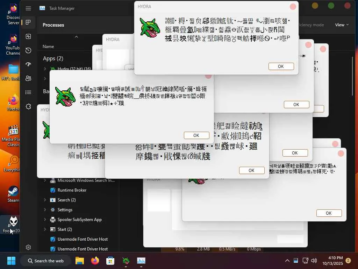Click OK in the frontmost HYDRA dialog with title
The width and height of the screenshot is (358, 269).
click(281, 66)
